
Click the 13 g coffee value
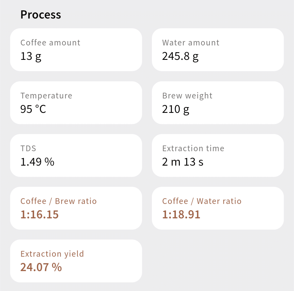(x=31, y=56)
